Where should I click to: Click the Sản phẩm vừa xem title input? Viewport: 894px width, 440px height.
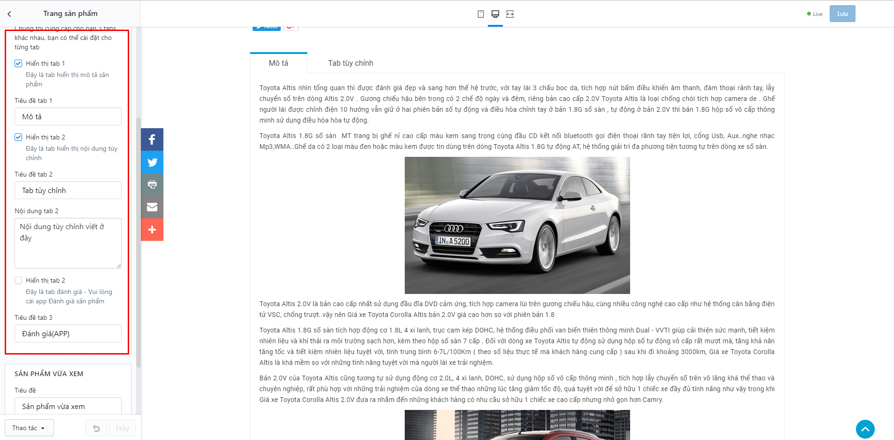(x=68, y=406)
